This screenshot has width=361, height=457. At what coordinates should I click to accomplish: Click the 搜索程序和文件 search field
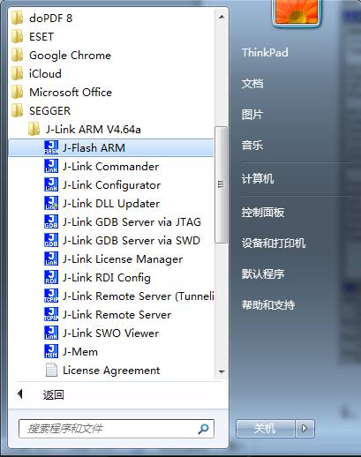(x=117, y=429)
